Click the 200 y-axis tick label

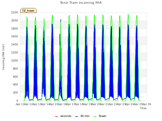point(15,93)
